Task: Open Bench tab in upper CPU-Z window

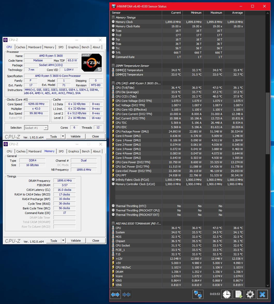Action: [x=85, y=47]
